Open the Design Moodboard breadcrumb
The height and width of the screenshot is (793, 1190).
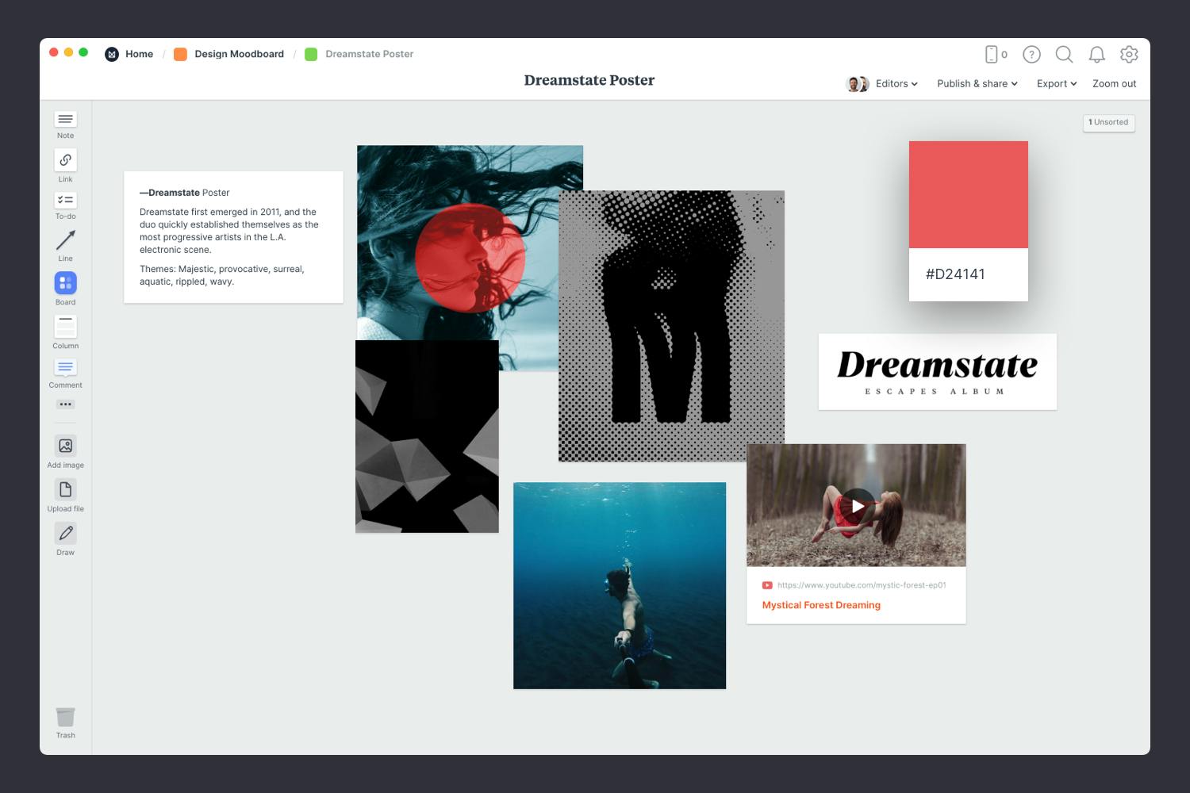pos(240,54)
